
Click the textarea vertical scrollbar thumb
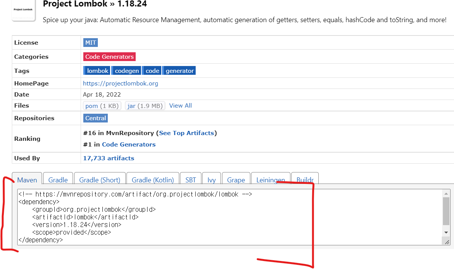click(446, 211)
